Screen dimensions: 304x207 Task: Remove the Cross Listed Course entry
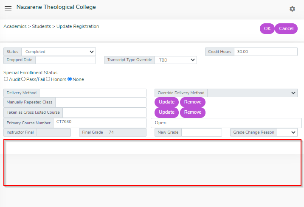click(193, 112)
